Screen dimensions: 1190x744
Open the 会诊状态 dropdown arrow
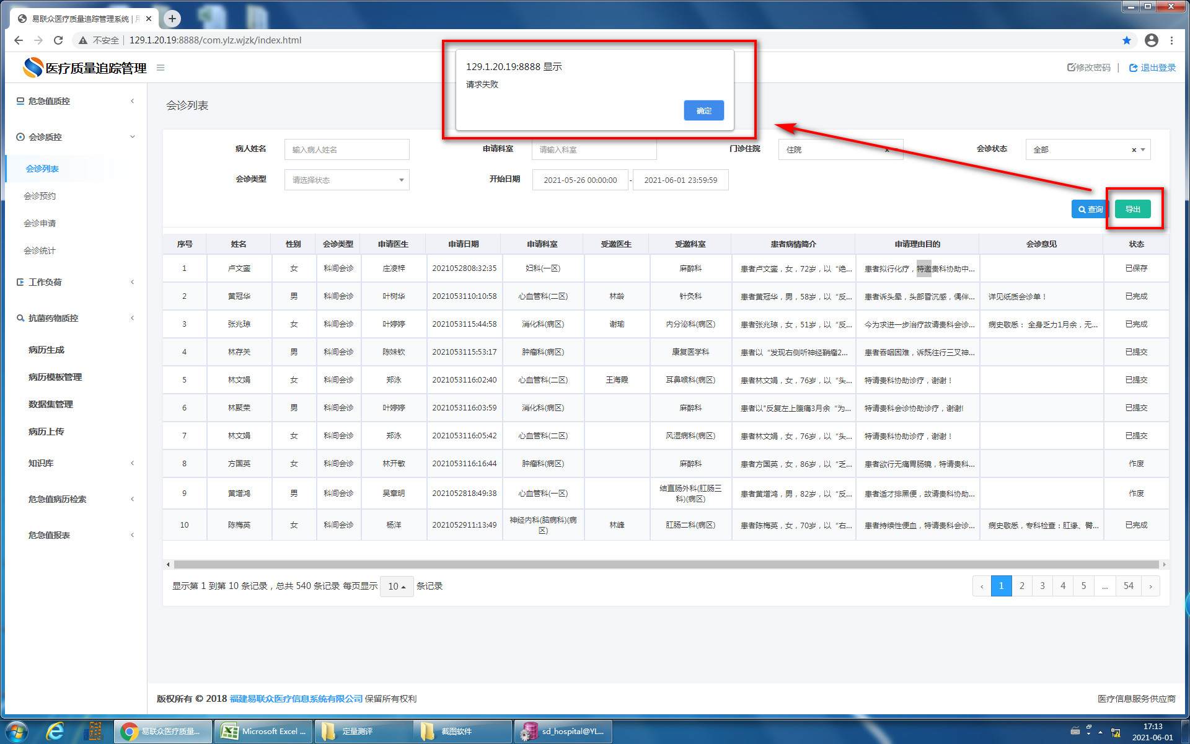(1143, 149)
